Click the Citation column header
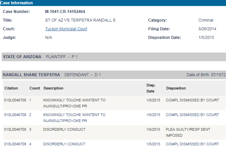Viewport: 226px width, 147px height. [x=11, y=88]
